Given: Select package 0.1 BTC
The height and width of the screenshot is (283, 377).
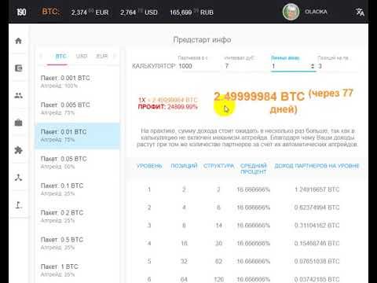Looking at the screenshot, I should tap(78, 189).
